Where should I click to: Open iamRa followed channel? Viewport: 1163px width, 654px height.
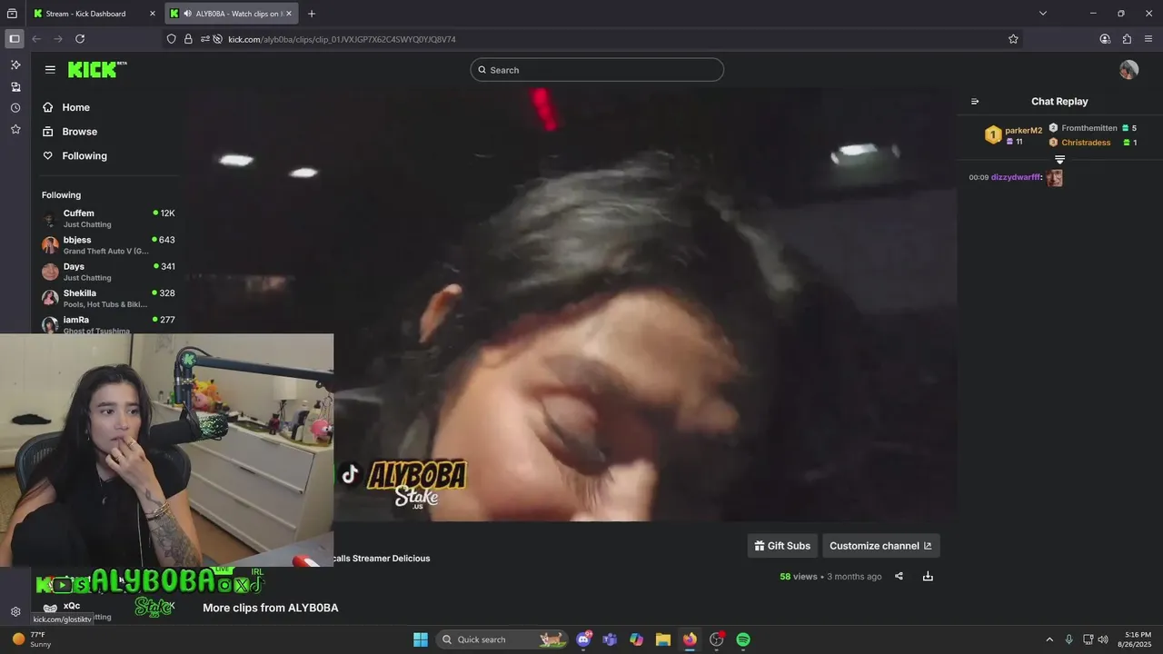(108, 324)
